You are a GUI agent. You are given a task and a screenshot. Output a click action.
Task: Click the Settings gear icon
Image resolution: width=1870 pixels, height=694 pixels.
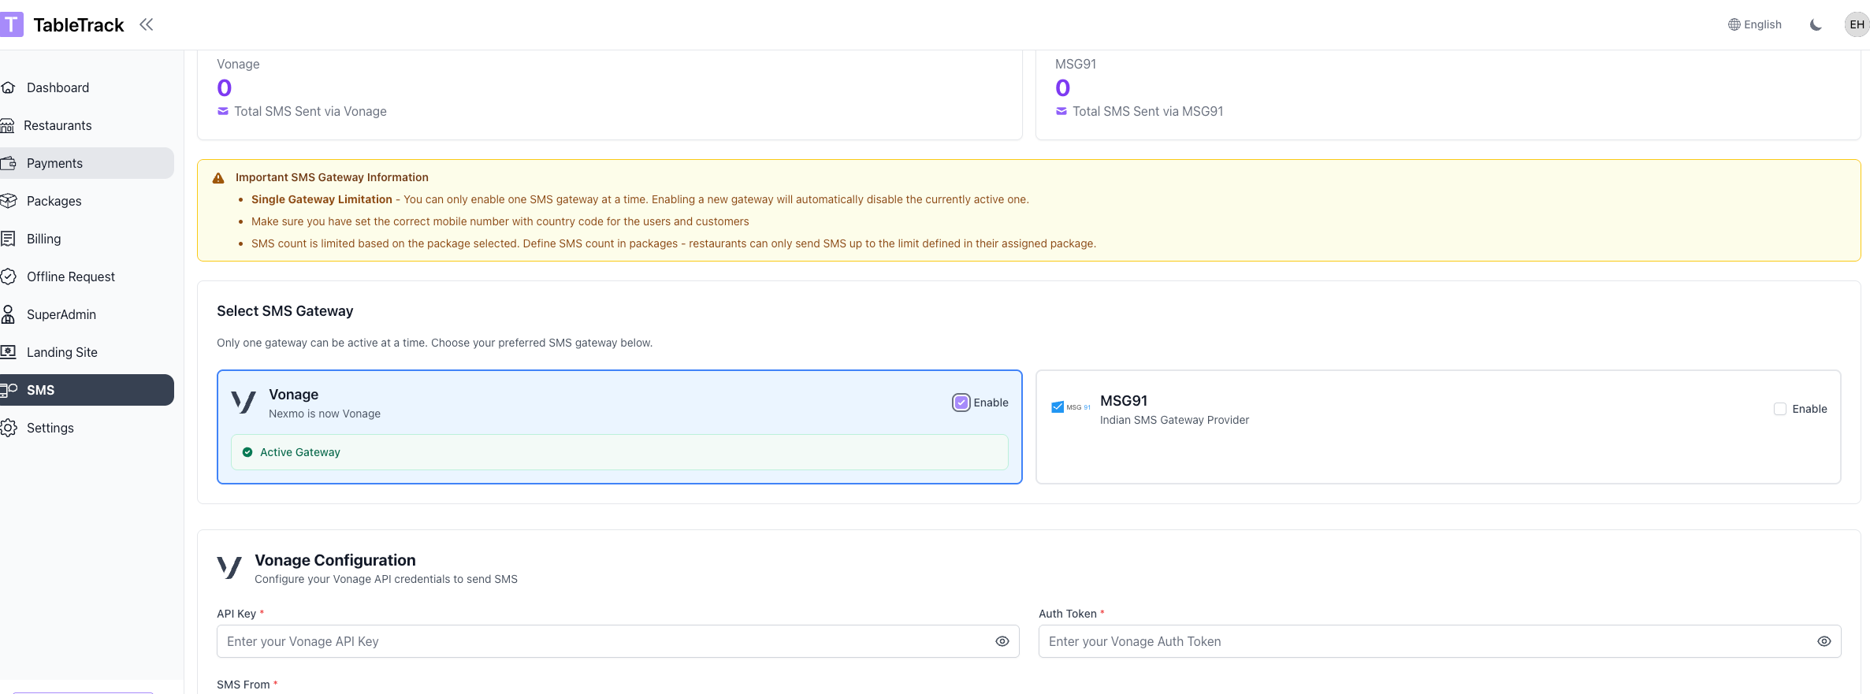point(9,428)
